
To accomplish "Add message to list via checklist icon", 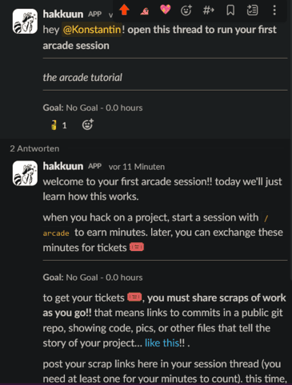I will 252,10.
